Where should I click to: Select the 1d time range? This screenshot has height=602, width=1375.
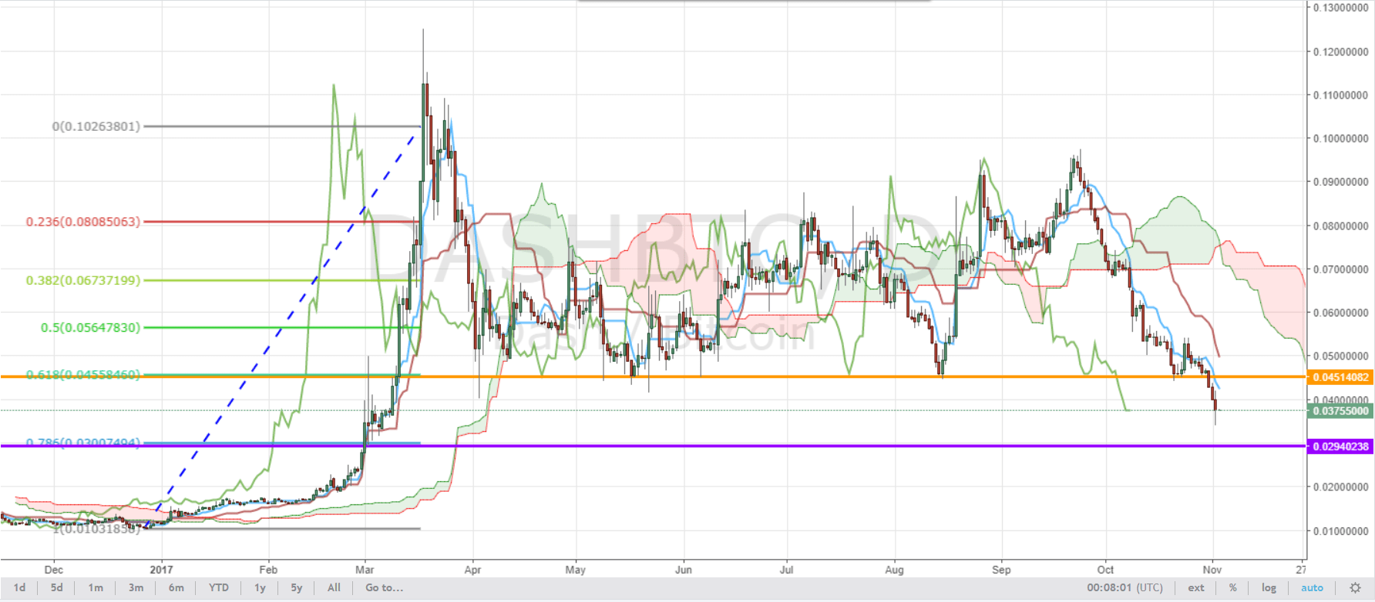tap(20, 588)
